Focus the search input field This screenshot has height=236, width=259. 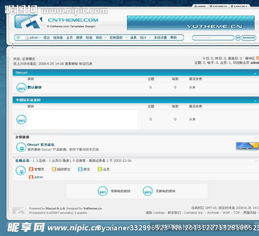pyautogui.click(x=213, y=38)
